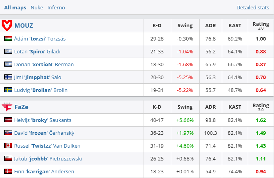Open Ádám 'torzsi' Torzsás player profile
274x178 pixels.
pos(41,39)
